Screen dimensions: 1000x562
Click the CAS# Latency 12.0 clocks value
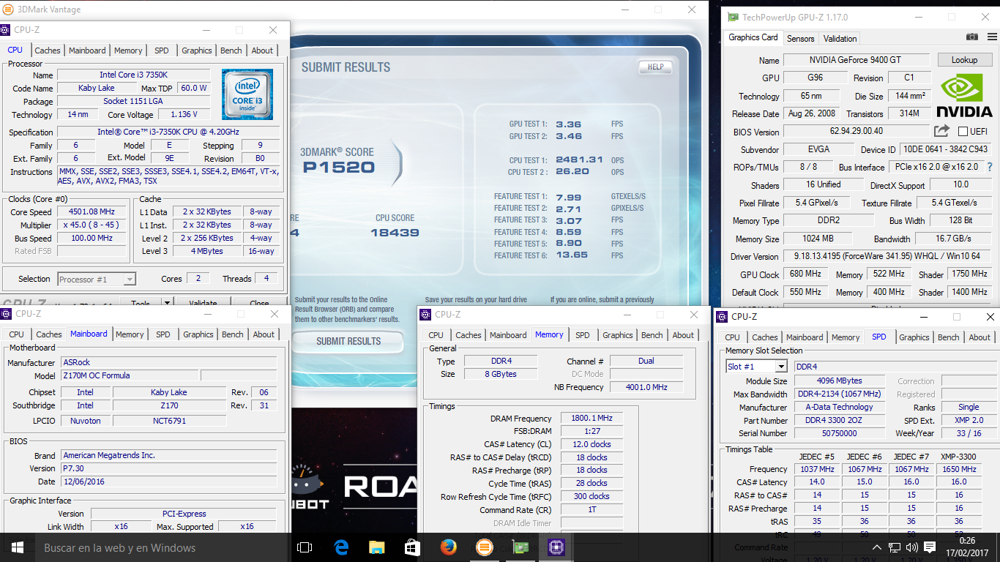pos(592,444)
